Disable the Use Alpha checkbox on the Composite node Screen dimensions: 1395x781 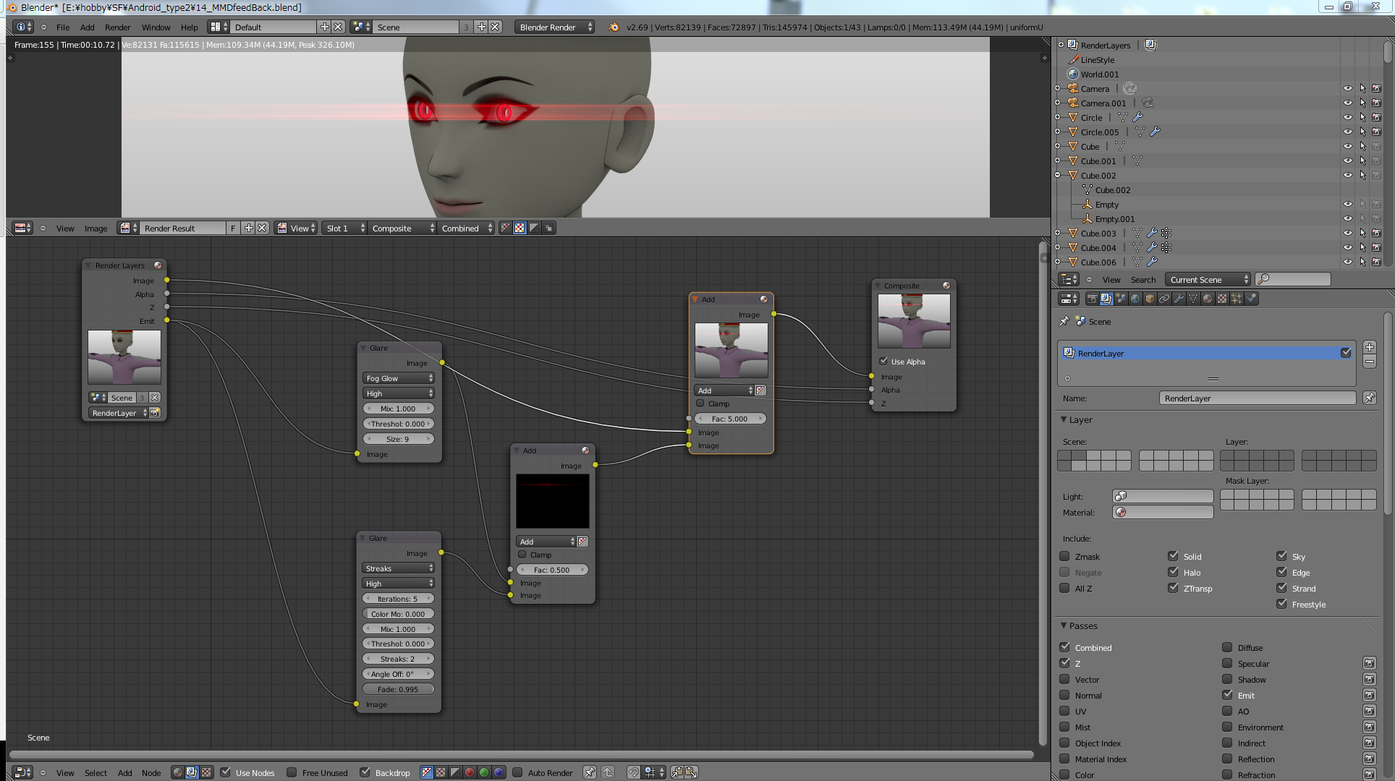pos(883,361)
